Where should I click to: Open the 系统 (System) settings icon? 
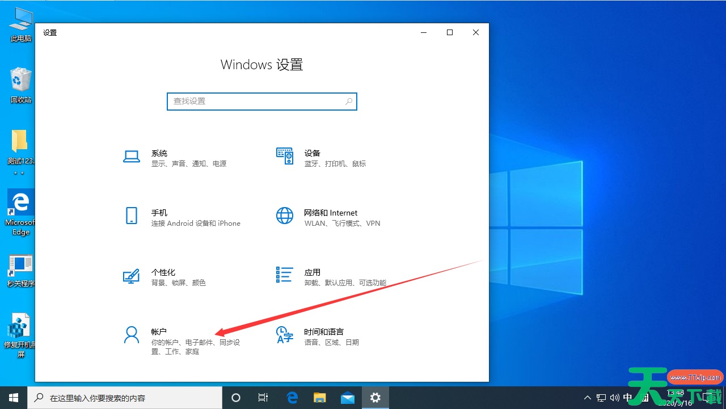coord(132,157)
